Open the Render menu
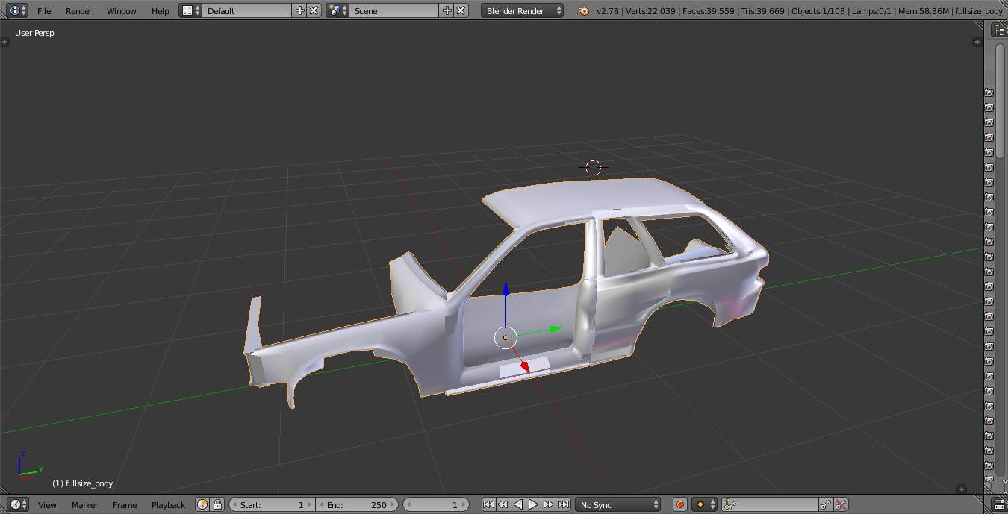The height and width of the screenshot is (514, 1008). pyautogui.click(x=78, y=10)
